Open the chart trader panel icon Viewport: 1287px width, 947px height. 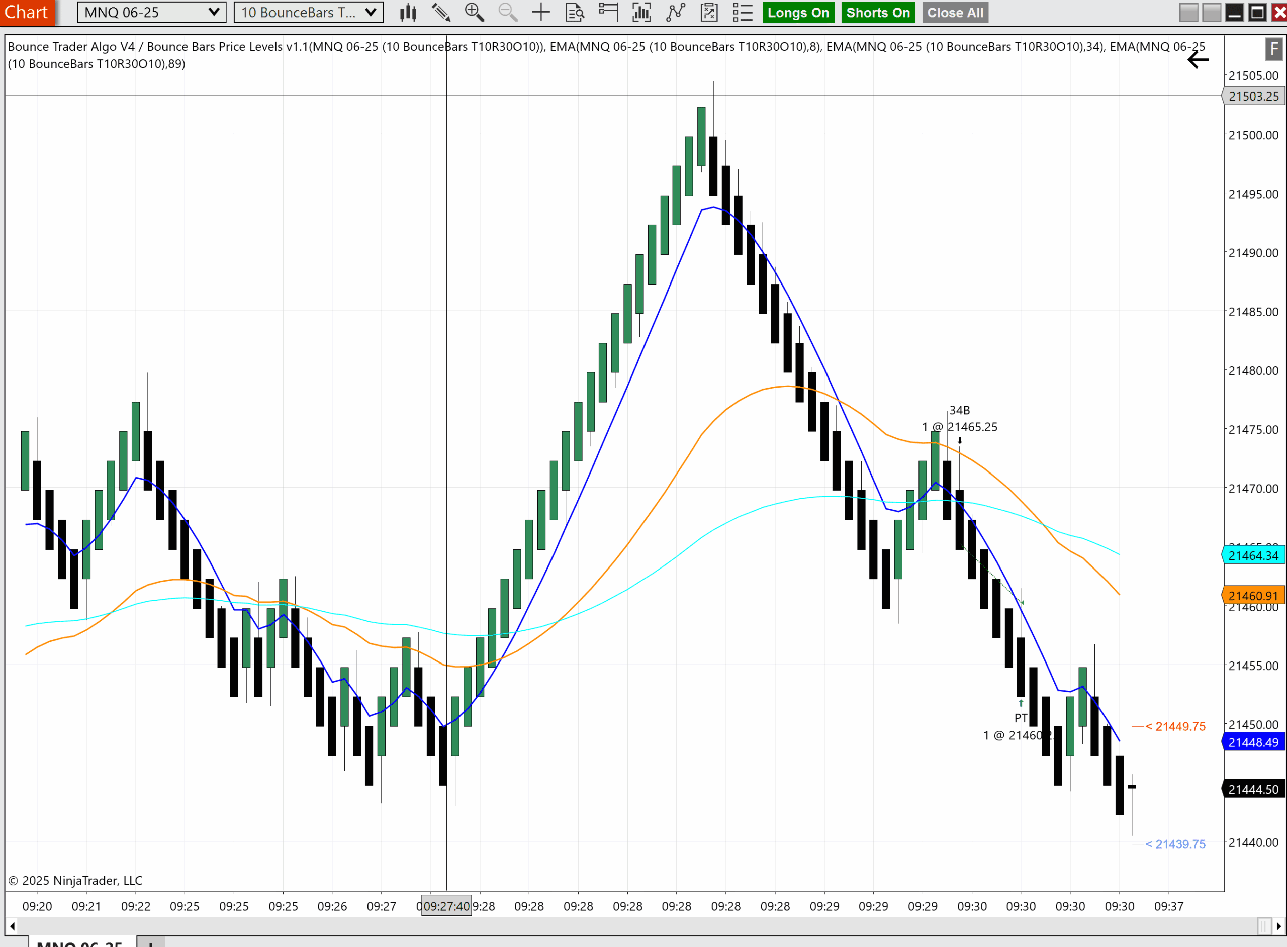tap(608, 12)
